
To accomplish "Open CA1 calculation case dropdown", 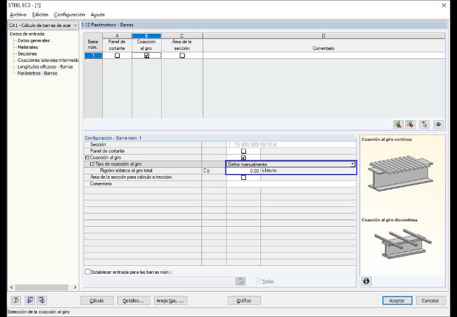I will (x=43, y=25).
